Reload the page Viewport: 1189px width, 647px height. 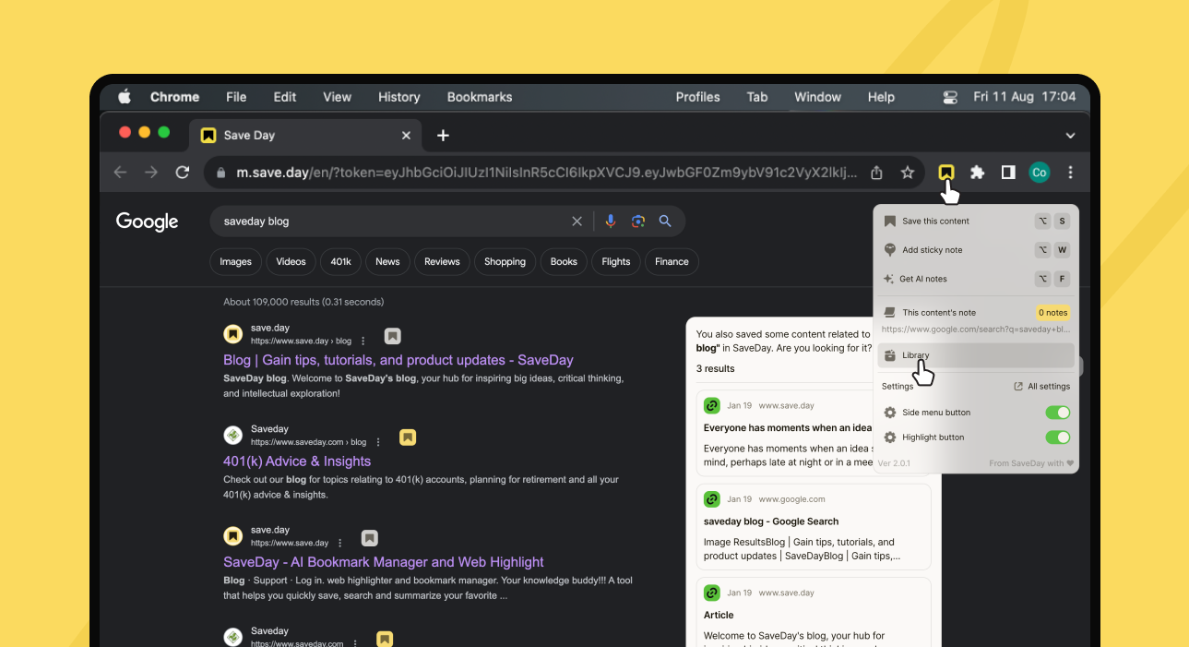(183, 173)
